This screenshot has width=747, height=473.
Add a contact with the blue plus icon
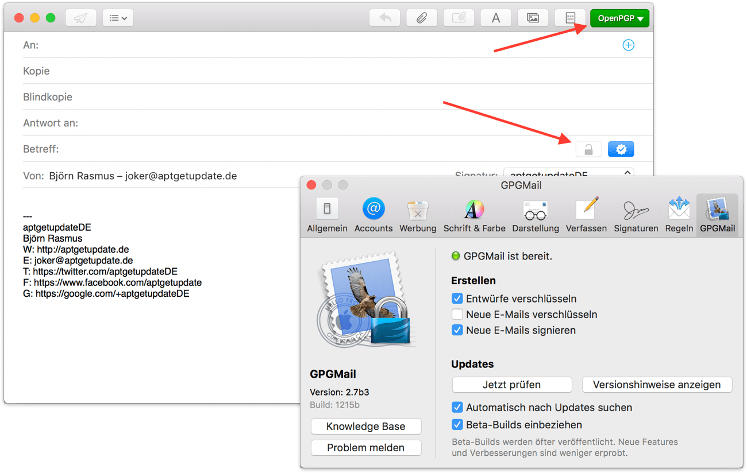629,45
